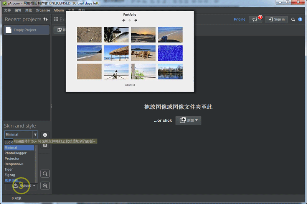
Task: Click up arrow in Portfolio preview
Action: pyautogui.click(x=124, y=20)
